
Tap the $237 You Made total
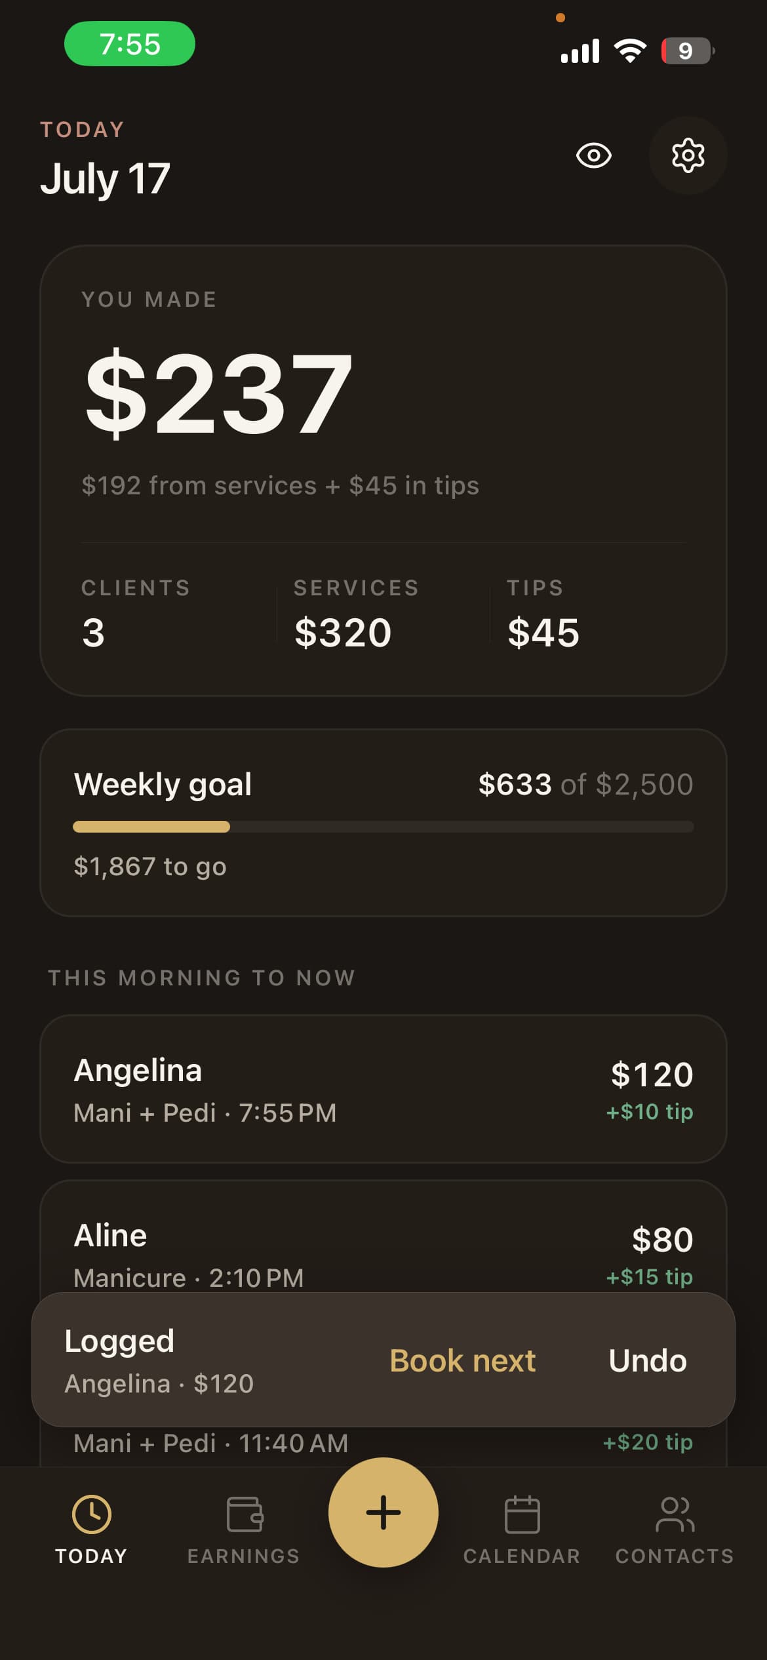(x=219, y=393)
